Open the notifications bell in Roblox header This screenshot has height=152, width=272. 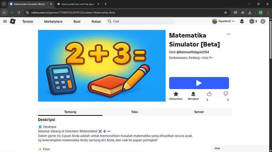coord(242,21)
